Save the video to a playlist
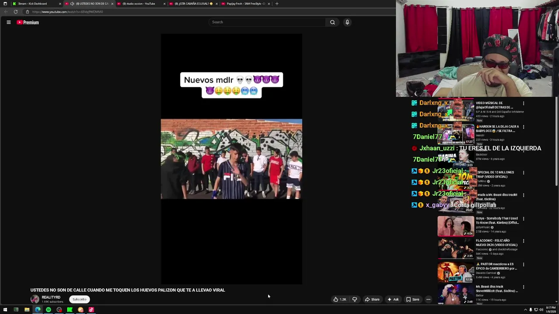Screen dimensions: 559x314 [x=413, y=300]
